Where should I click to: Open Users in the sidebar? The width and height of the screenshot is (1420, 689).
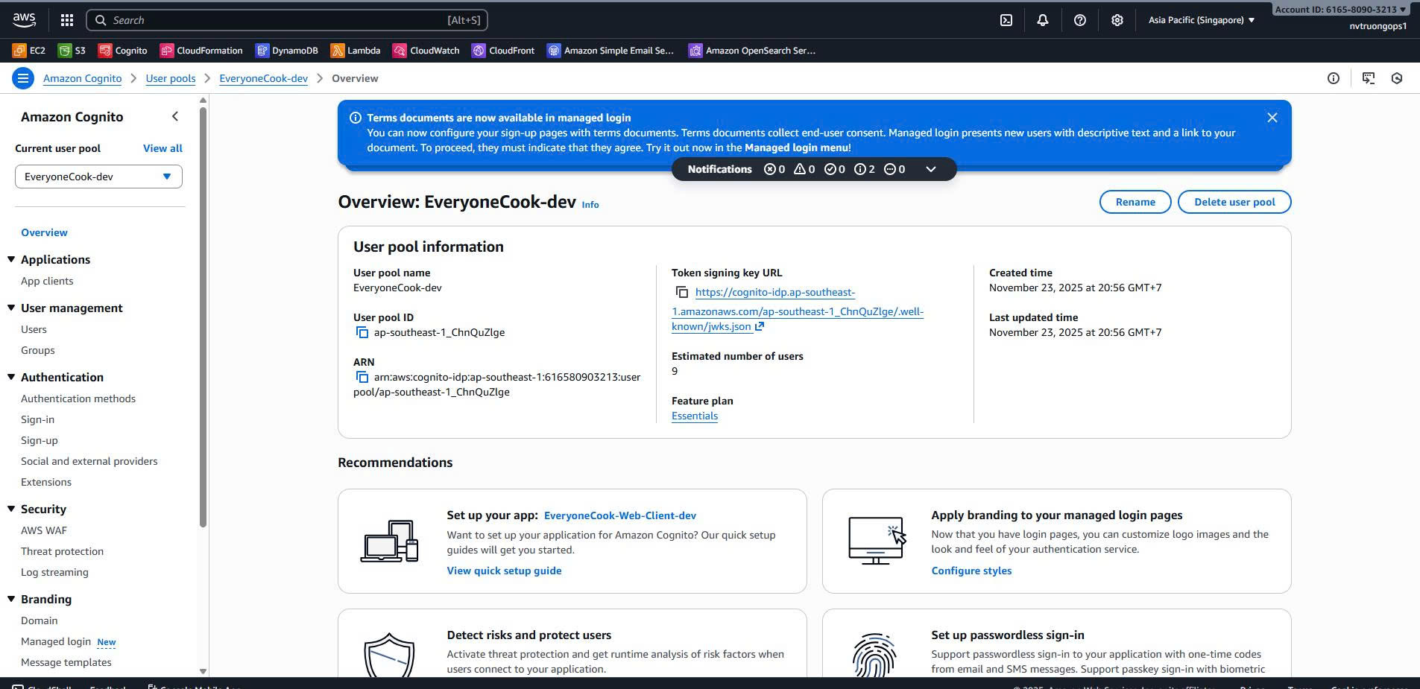[x=34, y=329]
